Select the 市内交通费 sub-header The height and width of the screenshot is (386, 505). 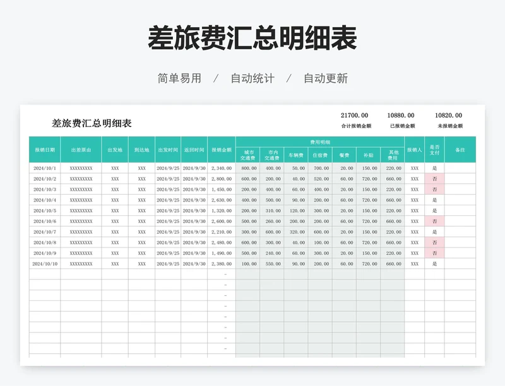click(272, 155)
